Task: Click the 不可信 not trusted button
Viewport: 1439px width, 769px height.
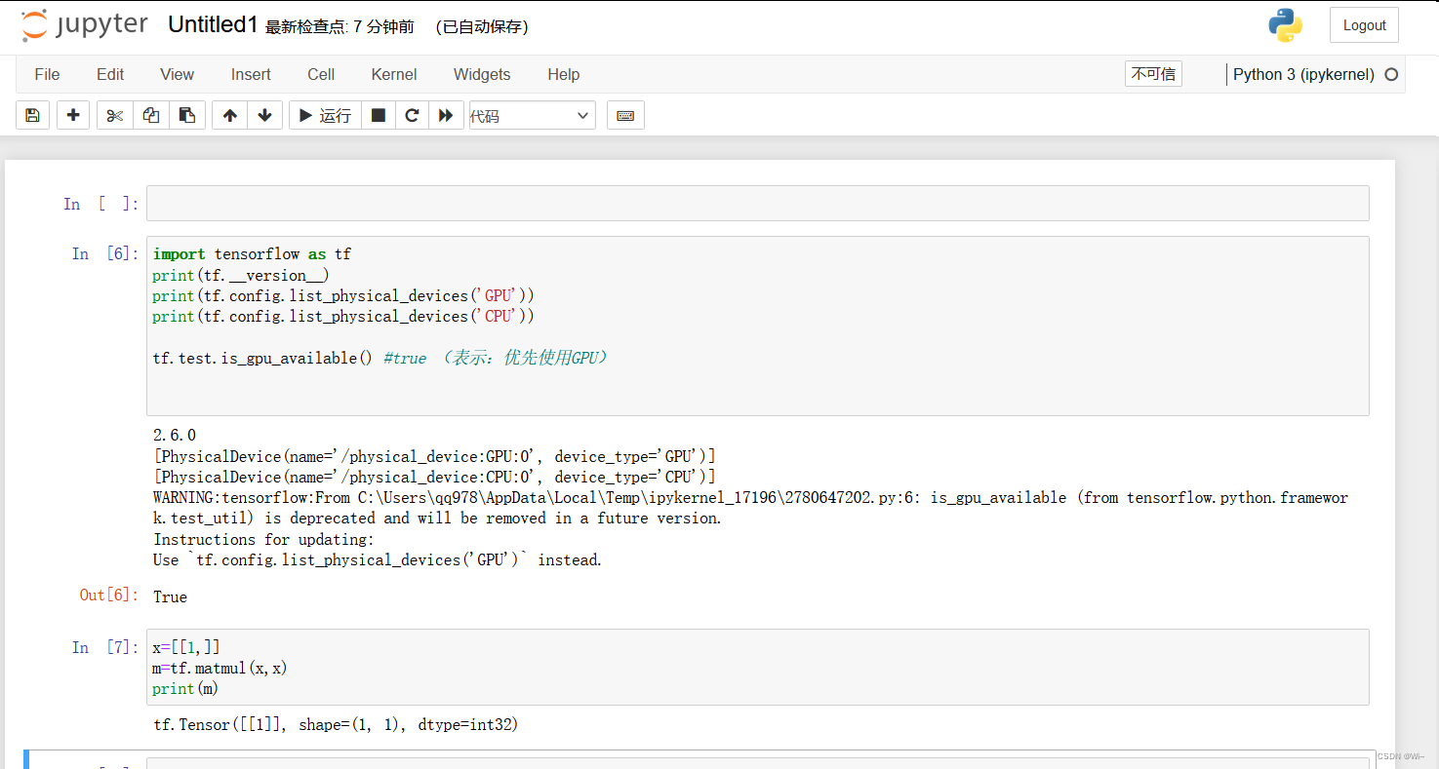Action: pyautogui.click(x=1153, y=74)
